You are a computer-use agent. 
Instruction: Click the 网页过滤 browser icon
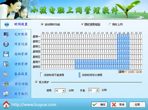(x=6, y=44)
